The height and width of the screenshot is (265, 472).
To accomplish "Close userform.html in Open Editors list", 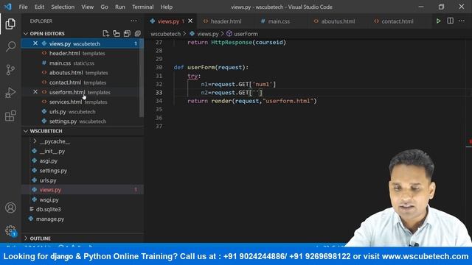I will [x=35, y=92].
